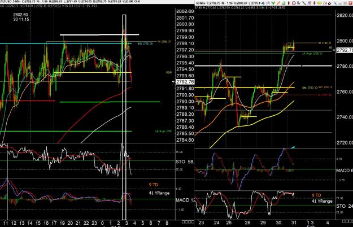Click the orange 9 TD label in 5-min chart
Viewport: 353px width, 227px height.
click(x=154, y=185)
